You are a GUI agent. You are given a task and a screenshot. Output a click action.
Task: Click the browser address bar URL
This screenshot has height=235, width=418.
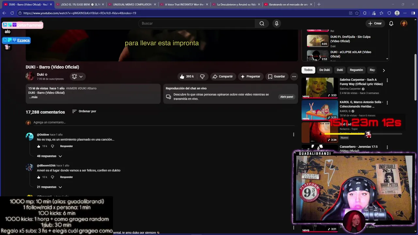pos(80,13)
